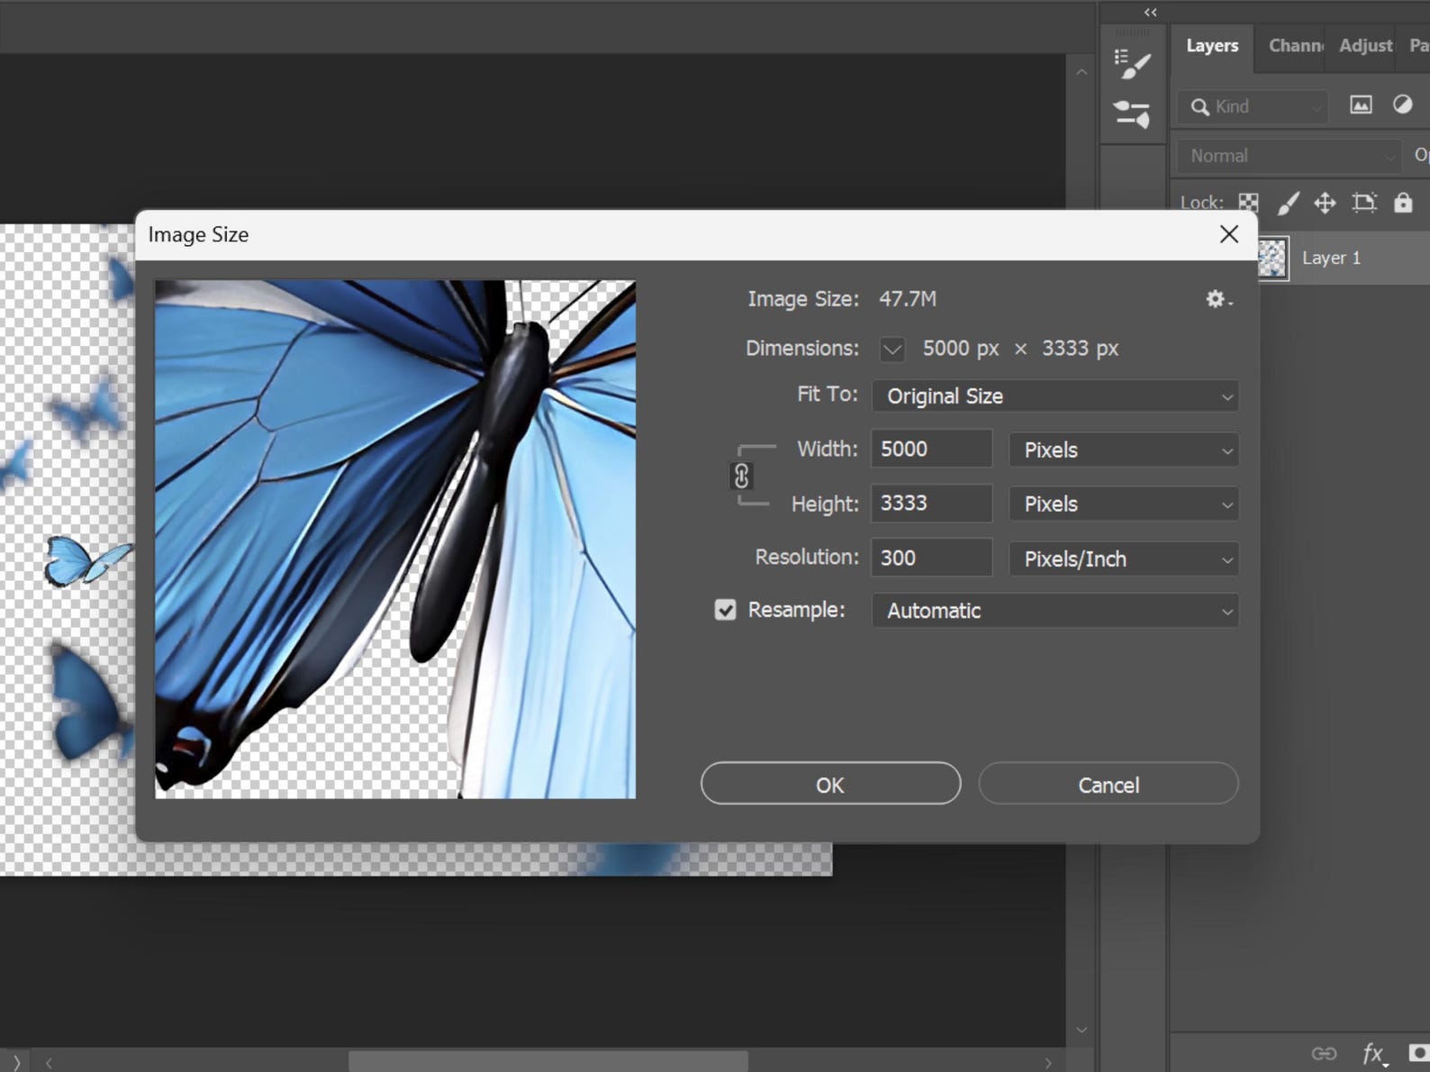Screen dimensions: 1430x1072
Task: Open the Width units dropdown
Action: [1124, 450]
